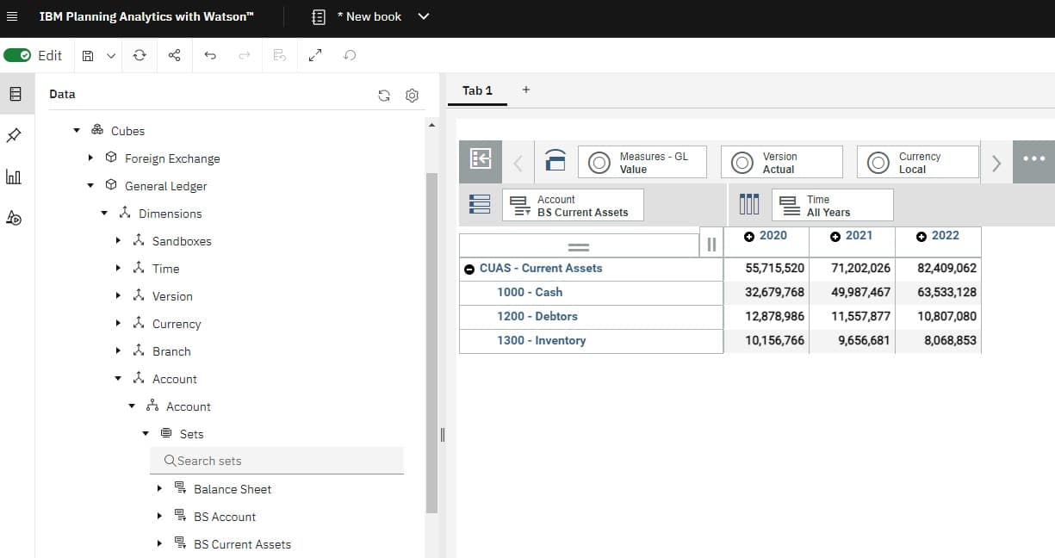Switch to Tab 1
1055x558 pixels.
tap(477, 90)
